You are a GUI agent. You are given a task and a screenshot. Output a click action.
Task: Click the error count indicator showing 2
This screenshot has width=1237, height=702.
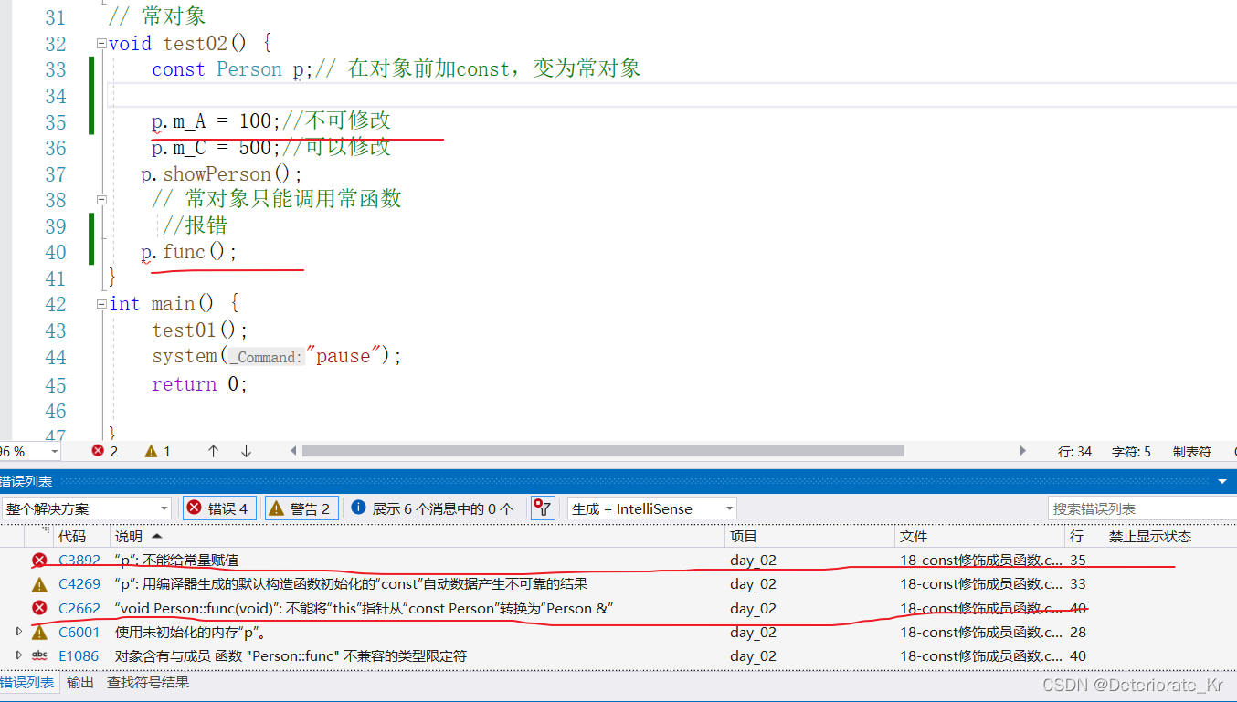pyautogui.click(x=104, y=451)
